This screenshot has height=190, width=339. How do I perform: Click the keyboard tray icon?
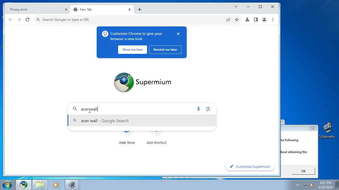click(298, 185)
